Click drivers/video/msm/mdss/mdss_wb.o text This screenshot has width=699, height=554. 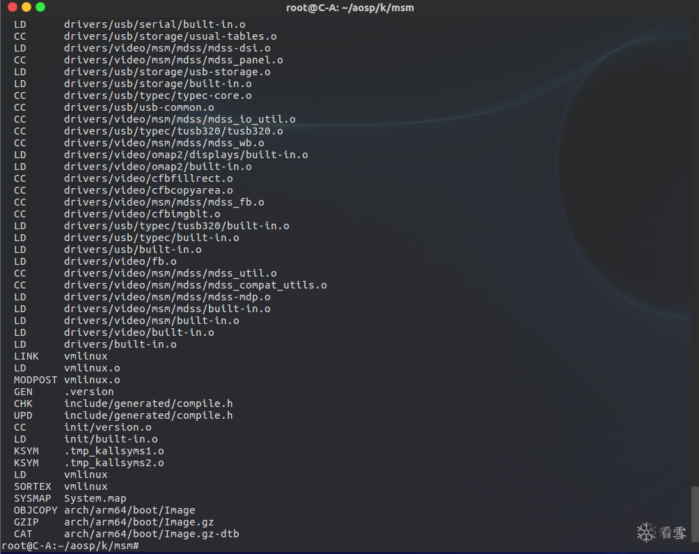(164, 143)
